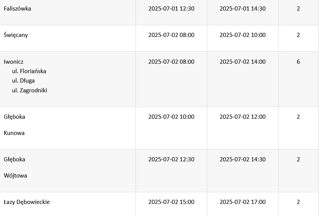The image size is (319, 216).
Task: Select the Iwonicz locality text
Action: 14,61
